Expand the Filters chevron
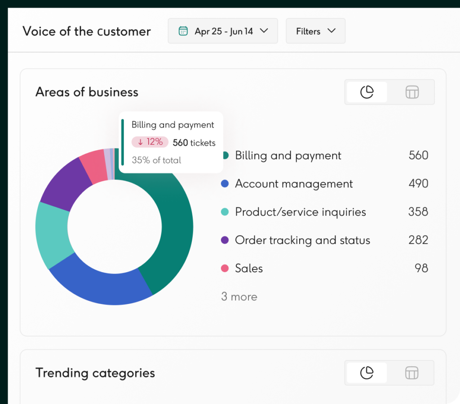Image resolution: width=460 pixels, height=404 pixels. pyautogui.click(x=332, y=31)
